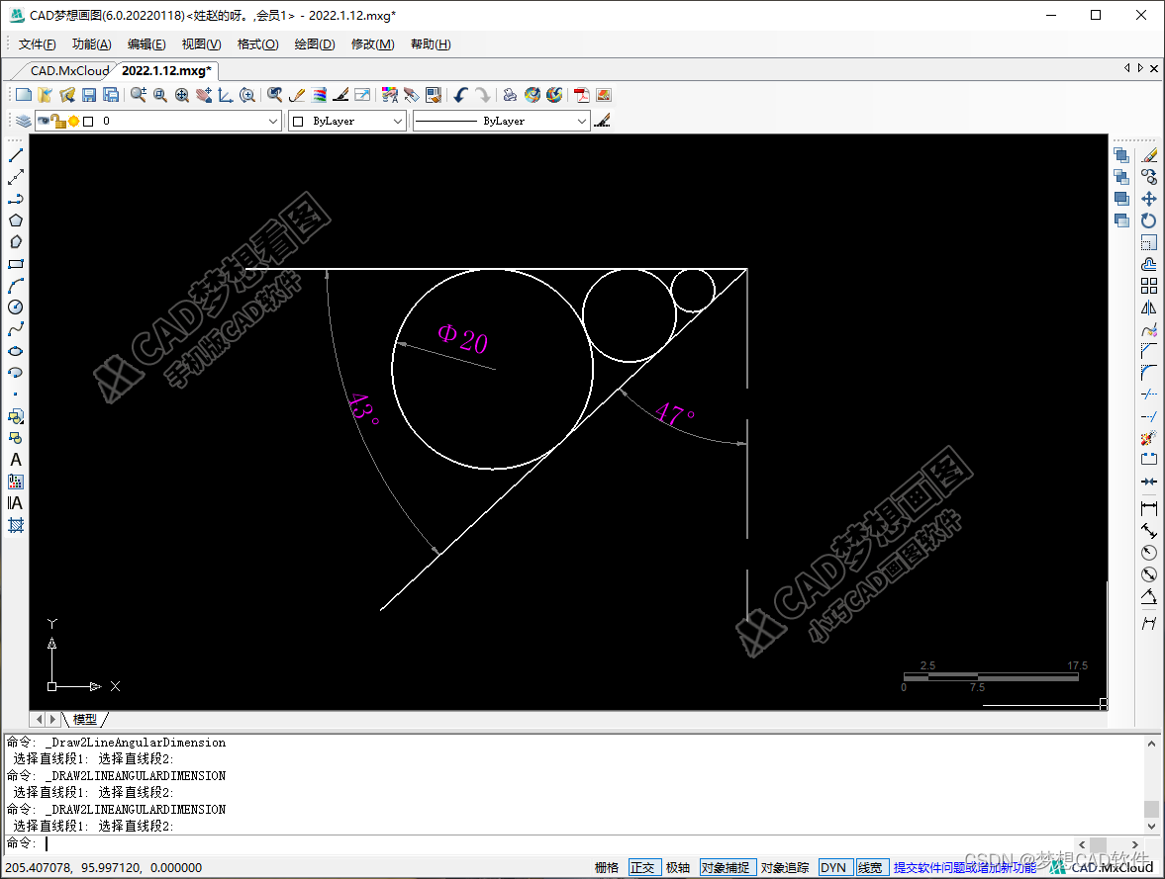Expand the ByLayer linetype dropdown
Viewport: 1165px width, 879px height.
pos(582,121)
